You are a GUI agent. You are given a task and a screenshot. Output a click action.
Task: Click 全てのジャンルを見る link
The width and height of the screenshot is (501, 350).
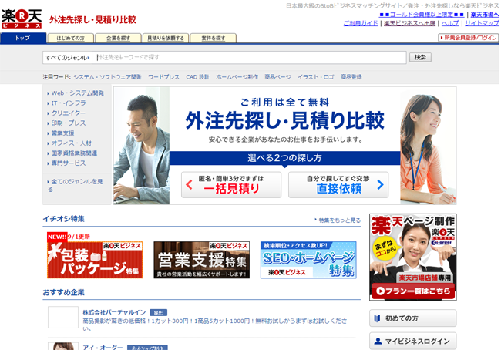click(76, 185)
